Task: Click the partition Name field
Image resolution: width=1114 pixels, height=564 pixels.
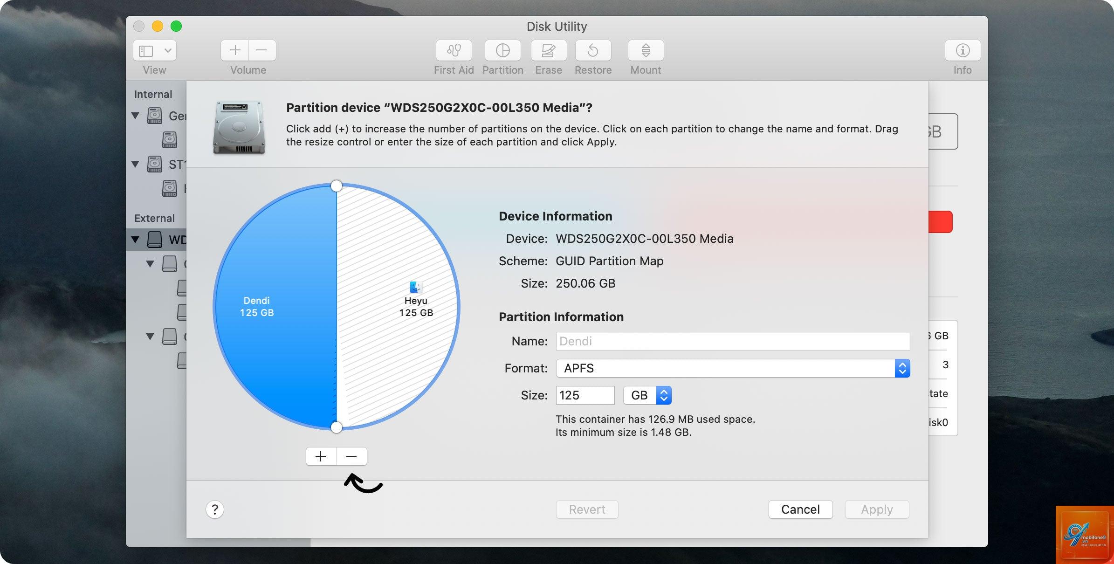Action: [733, 341]
